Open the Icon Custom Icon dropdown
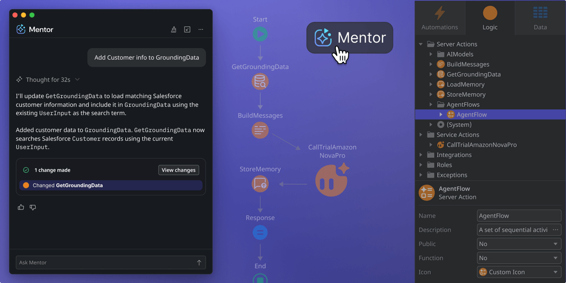The height and width of the screenshot is (283, 566). point(519,272)
